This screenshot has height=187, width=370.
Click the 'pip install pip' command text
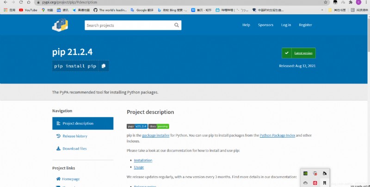click(75, 66)
